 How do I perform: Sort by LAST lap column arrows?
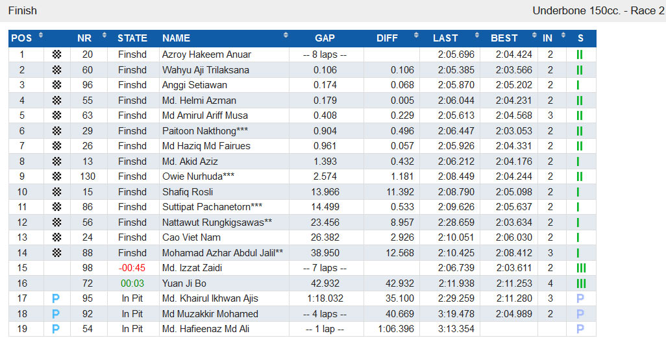[x=477, y=35]
